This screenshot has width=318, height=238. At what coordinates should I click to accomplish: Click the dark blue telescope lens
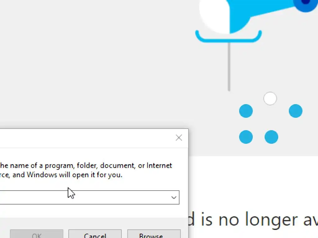click(305, 5)
